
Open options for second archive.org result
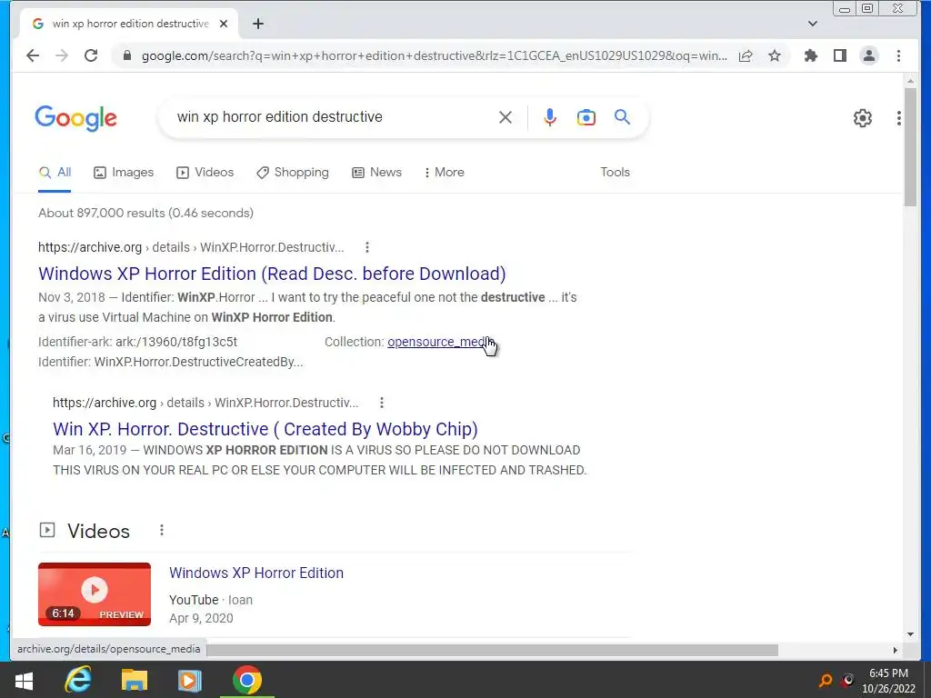pyautogui.click(x=382, y=403)
